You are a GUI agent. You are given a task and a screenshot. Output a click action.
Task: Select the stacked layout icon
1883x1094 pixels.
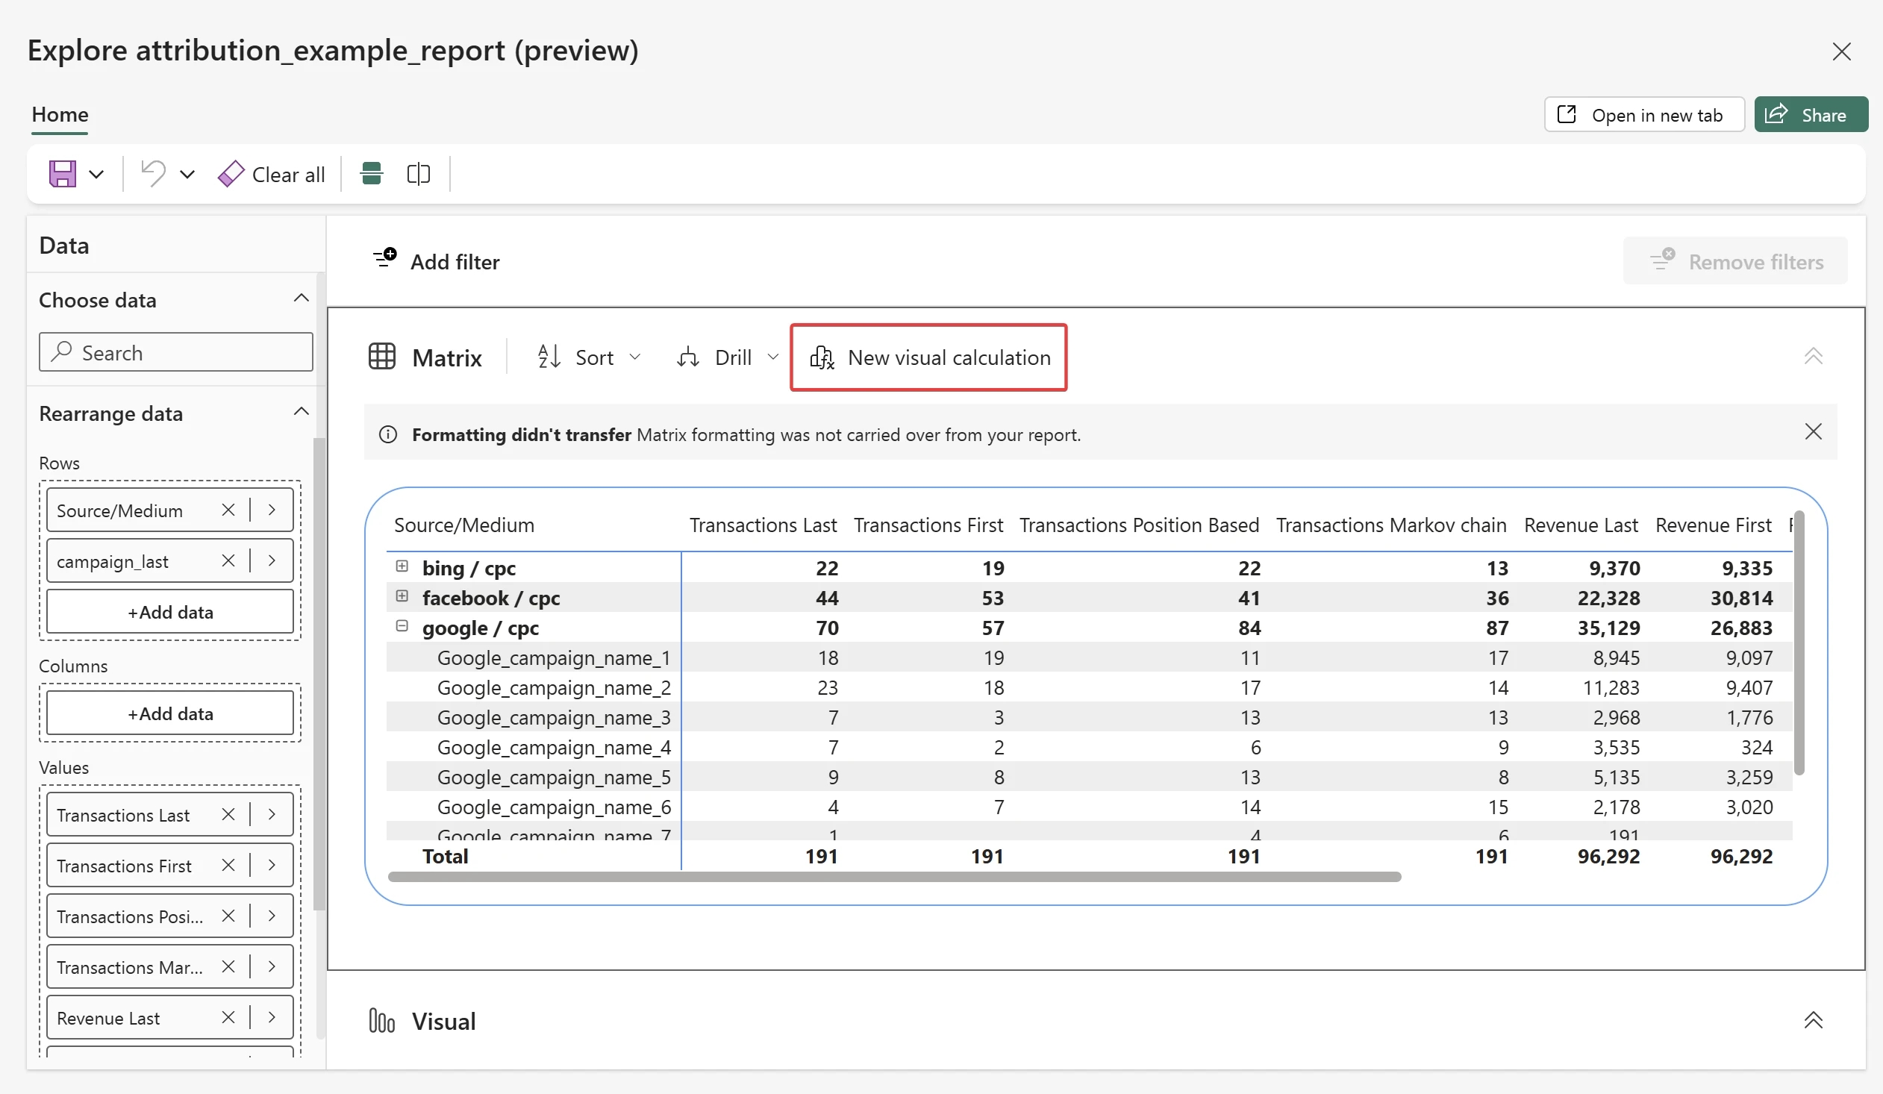[x=372, y=173]
